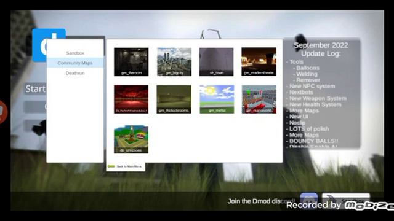This screenshot has width=394, height=221.
Task: Select the Sandbox category
Action: (75, 53)
